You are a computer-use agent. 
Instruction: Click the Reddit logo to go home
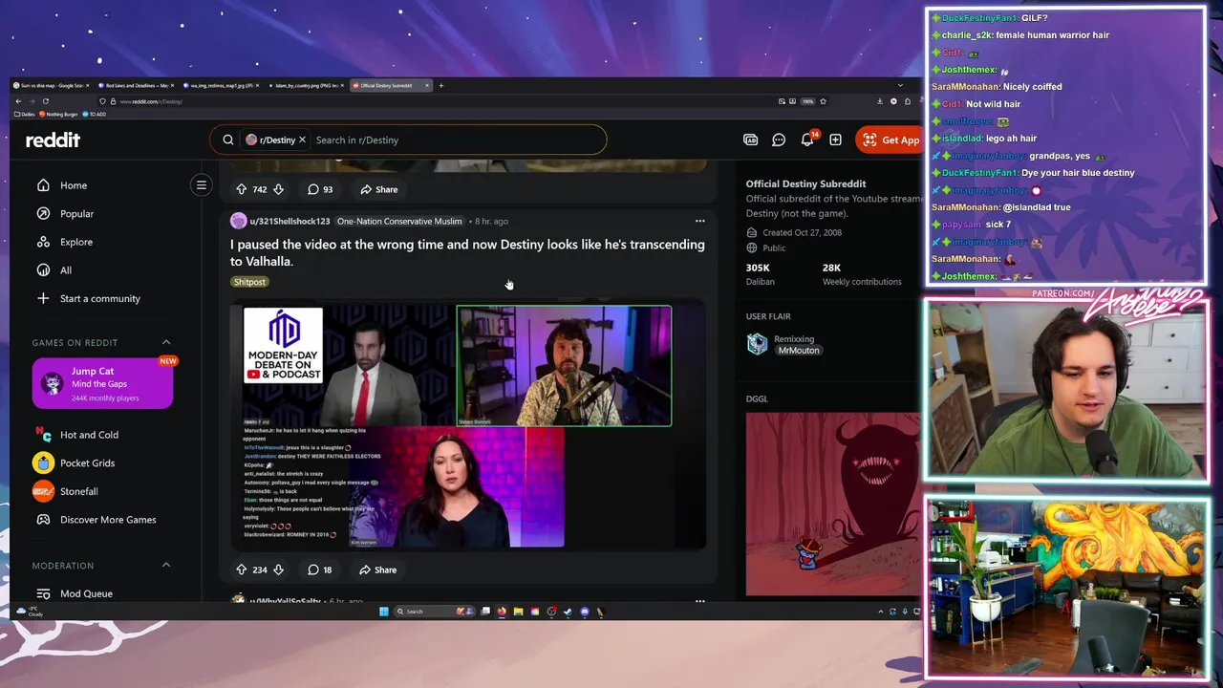pos(53,140)
